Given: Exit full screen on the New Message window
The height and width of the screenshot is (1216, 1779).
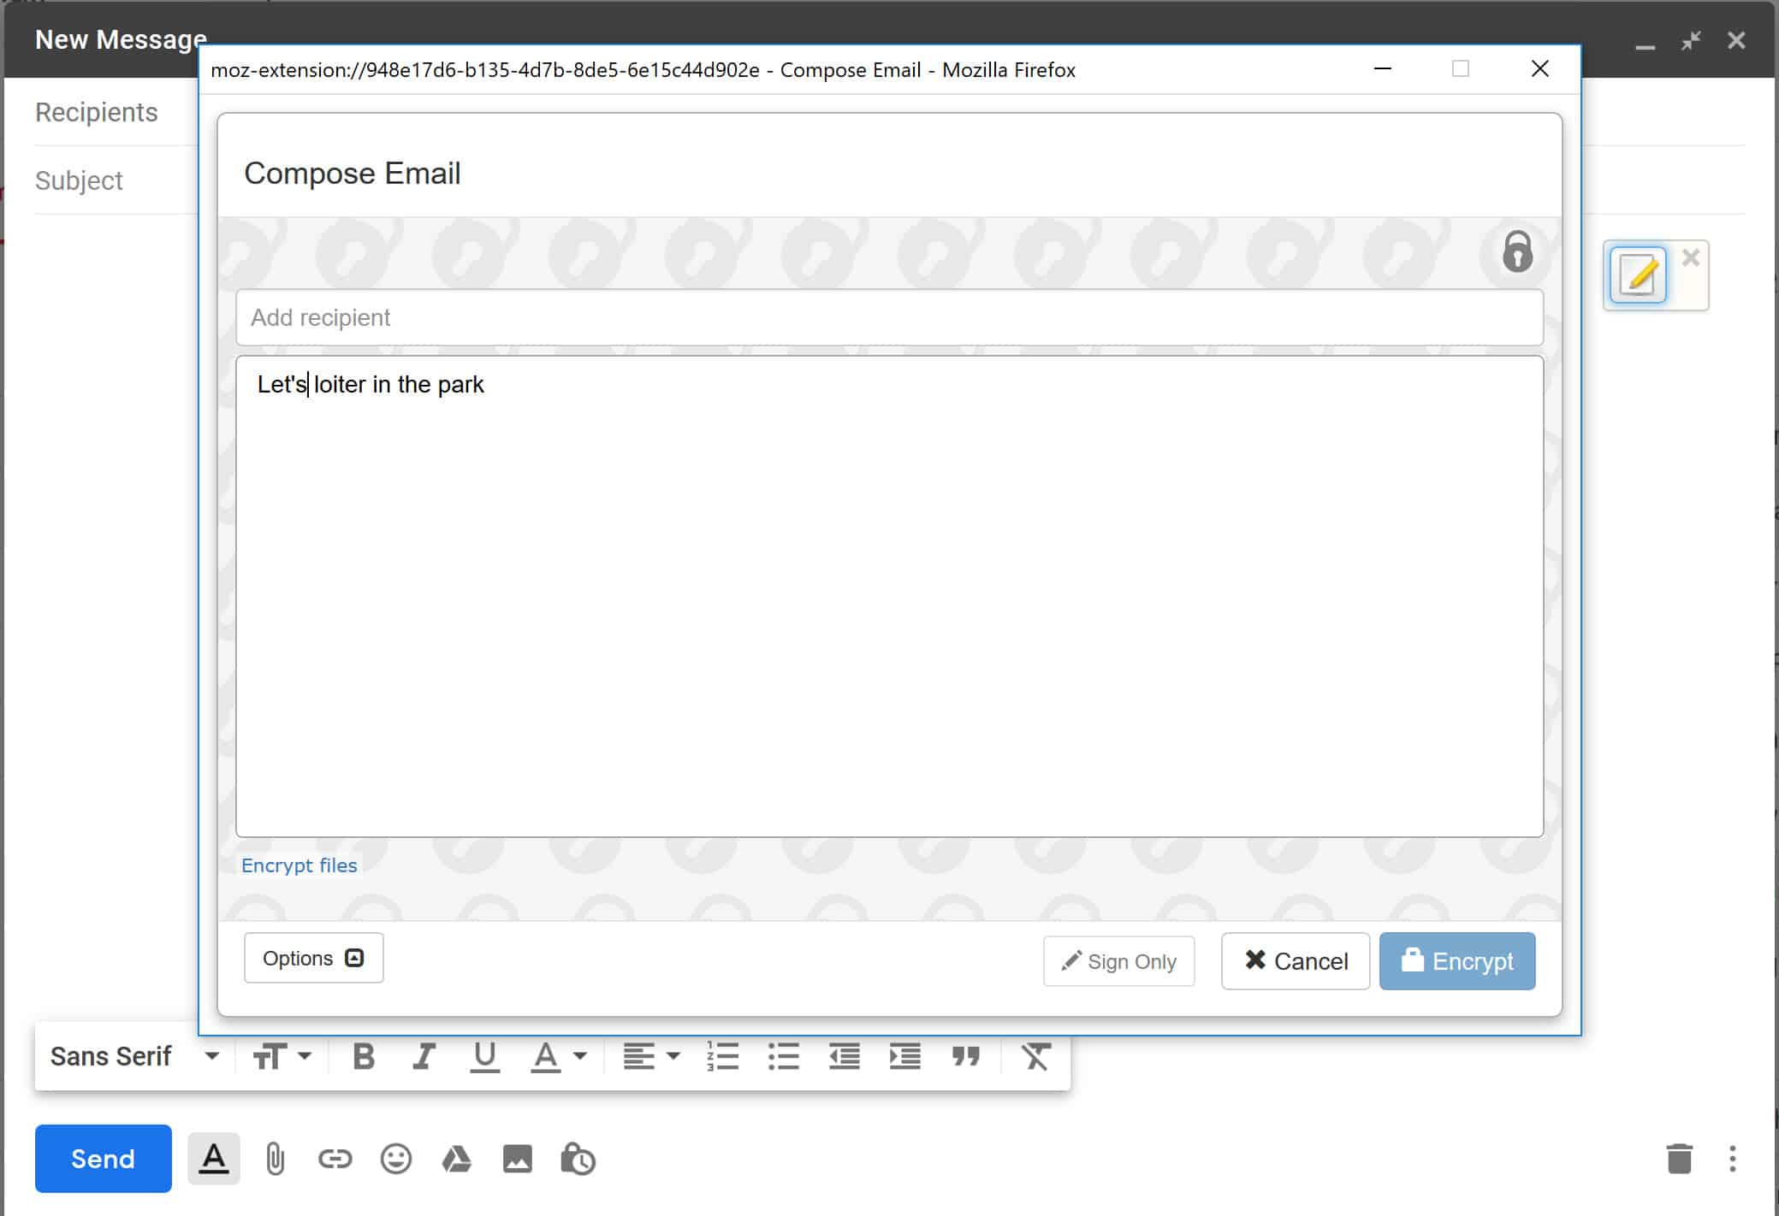Looking at the screenshot, I should point(1690,40).
